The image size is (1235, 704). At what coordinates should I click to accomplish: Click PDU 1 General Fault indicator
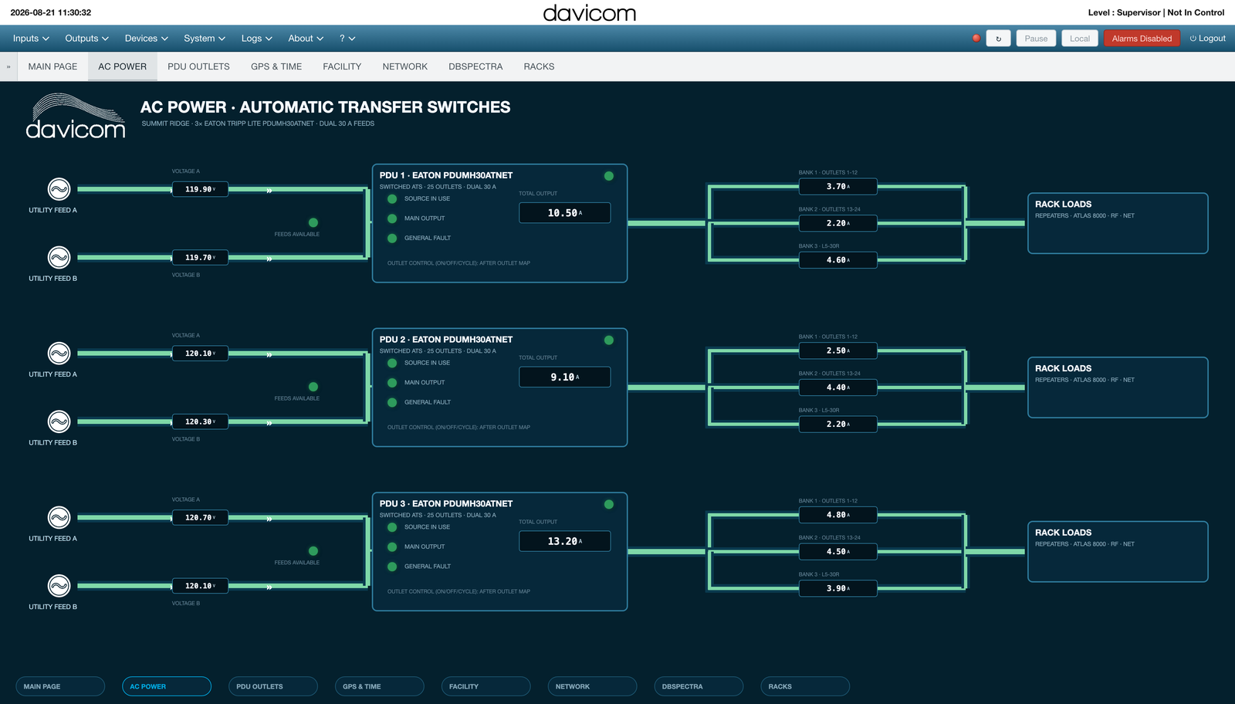[x=392, y=239]
